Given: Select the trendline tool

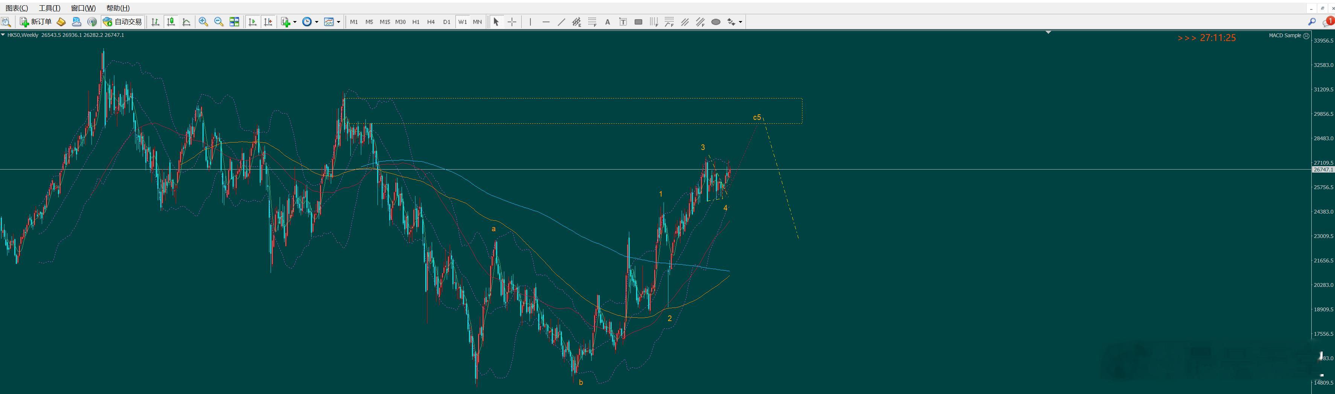Looking at the screenshot, I should [561, 22].
